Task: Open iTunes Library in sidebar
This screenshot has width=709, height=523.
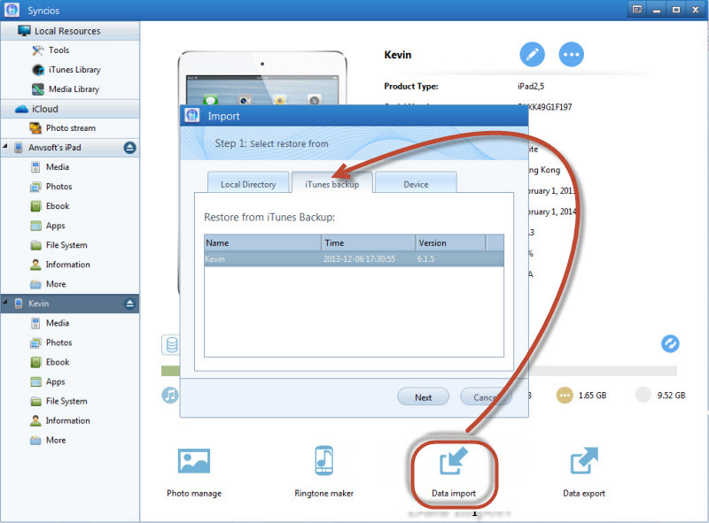Action: tap(66, 70)
